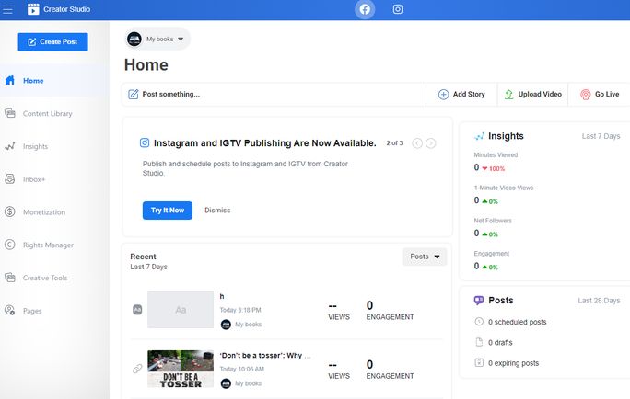Click the Posts panel speech bubble icon
This screenshot has height=399, width=630.
tap(479, 301)
